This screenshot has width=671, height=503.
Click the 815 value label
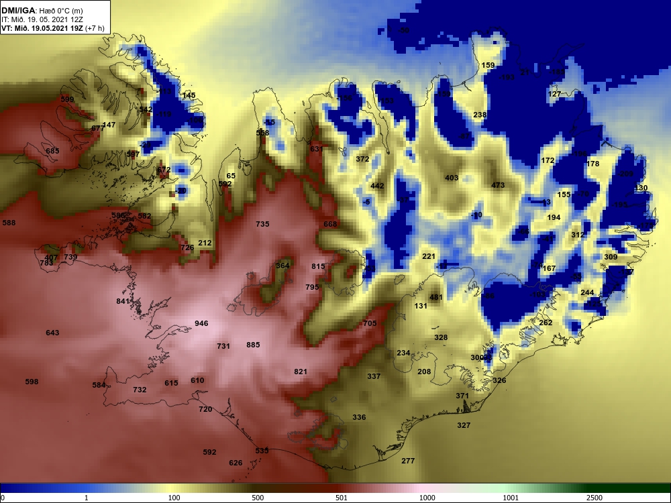(x=318, y=266)
